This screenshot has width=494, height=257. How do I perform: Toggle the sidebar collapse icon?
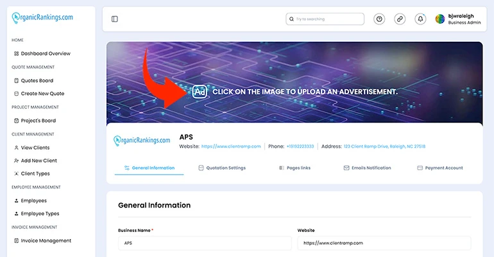(115, 19)
